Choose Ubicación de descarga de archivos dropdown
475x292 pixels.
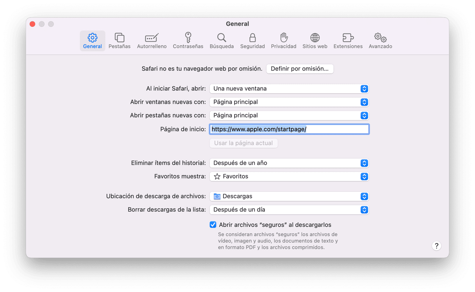point(289,196)
